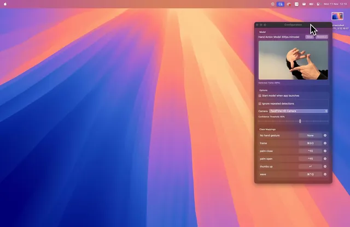
Task: Click the Hand Action Model 30fps.mlmodel name
Action: [x=279, y=37]
